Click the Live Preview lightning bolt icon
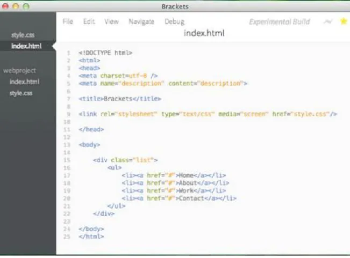Screen dimensions: 350x258 [328, 21]
